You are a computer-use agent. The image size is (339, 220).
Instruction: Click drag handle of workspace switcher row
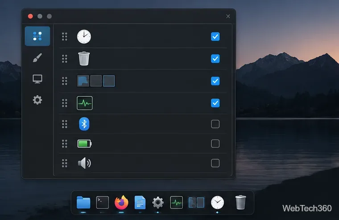(x=64, y=81)
